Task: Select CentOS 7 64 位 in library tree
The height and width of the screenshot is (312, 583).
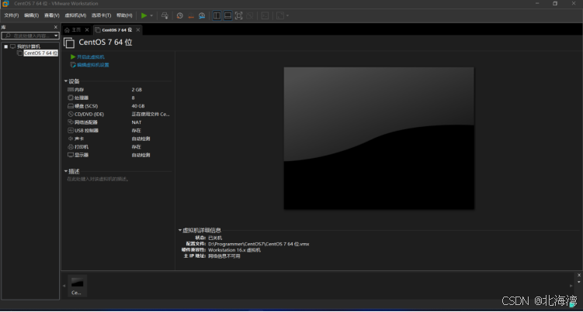Action: click(x=40, y=53)
